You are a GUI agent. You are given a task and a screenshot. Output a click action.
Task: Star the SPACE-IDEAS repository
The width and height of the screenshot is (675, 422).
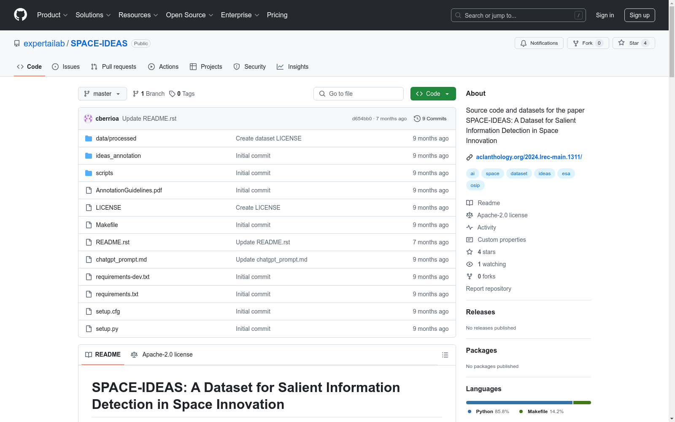click(x=634, y=43)
